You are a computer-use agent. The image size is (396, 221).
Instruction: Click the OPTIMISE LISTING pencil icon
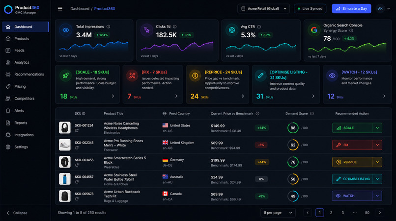[x=260, y=75]
